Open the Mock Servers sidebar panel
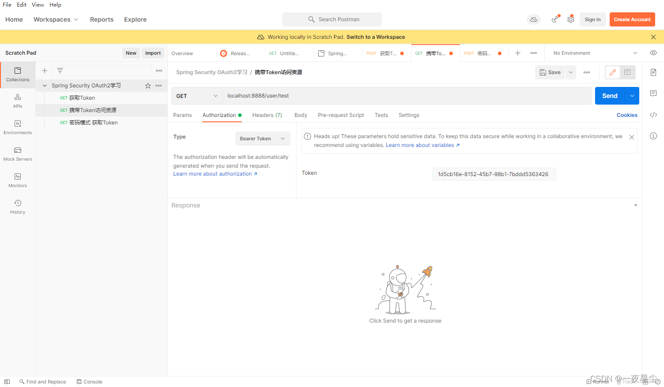Screen dimensions: 664x387 pyautogui.click(x=18, y=154)
